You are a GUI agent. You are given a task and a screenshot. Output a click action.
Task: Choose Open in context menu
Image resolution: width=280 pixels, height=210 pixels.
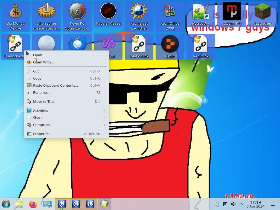pos(67,55)
